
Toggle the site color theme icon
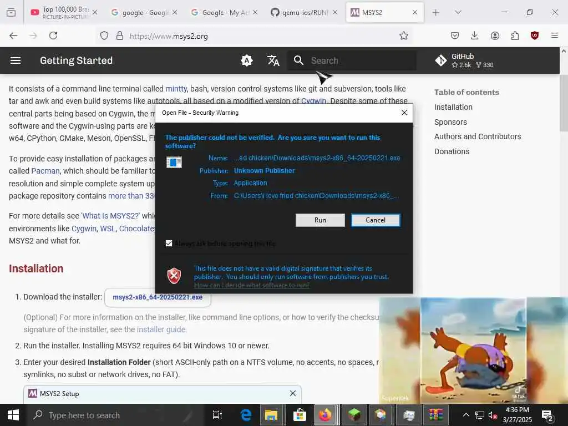coord(247,60)
